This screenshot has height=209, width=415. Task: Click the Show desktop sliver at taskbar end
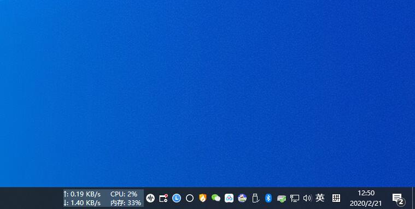413,198
